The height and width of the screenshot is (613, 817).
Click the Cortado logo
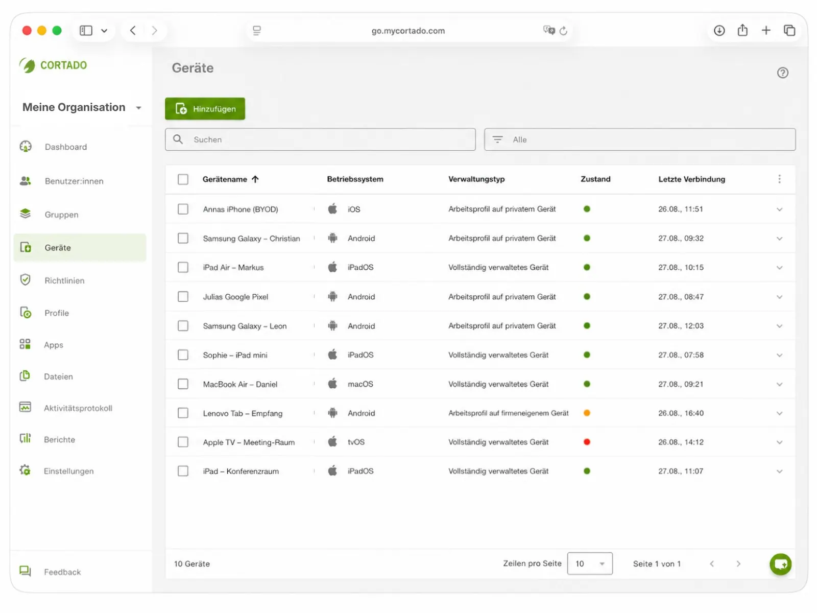pyautogui.click(x=53, y=65)
